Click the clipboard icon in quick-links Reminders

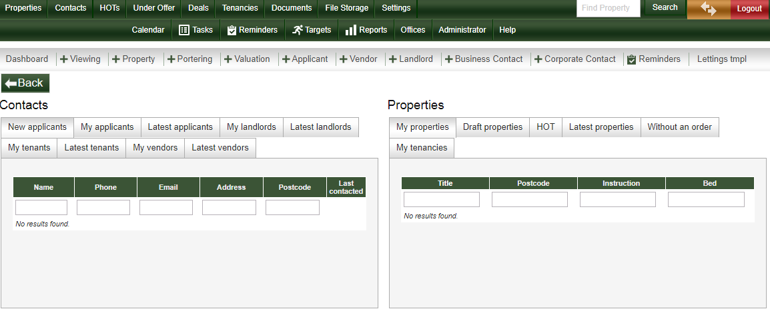coord(631,59)
